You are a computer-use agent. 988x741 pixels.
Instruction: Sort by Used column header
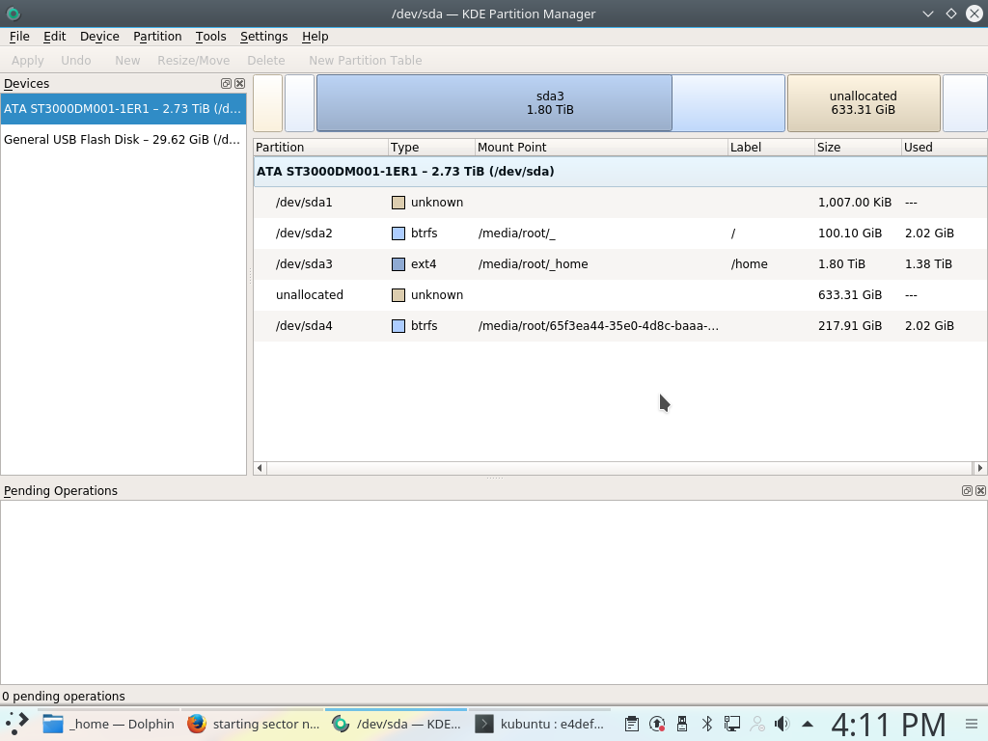[x=944, y=147]
